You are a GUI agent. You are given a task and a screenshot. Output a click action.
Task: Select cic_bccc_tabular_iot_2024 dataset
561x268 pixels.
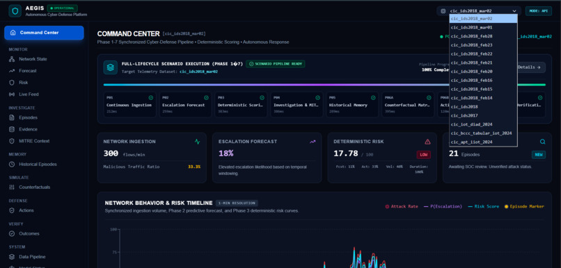point(483,133)
